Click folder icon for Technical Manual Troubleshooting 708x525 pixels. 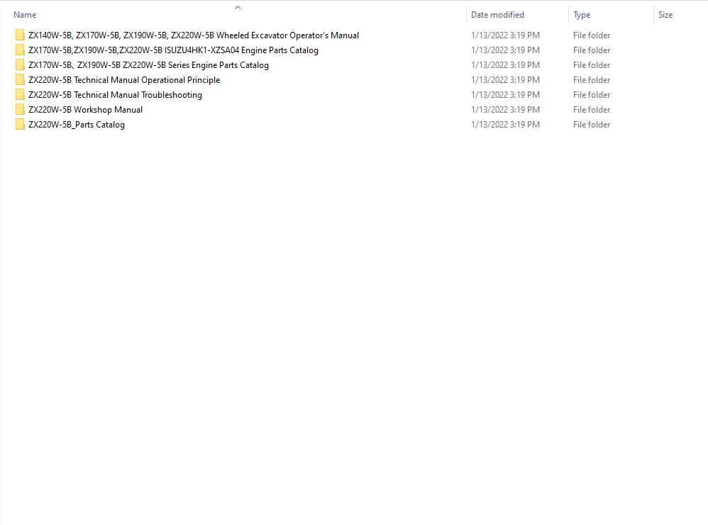click(x=20, y=95)
